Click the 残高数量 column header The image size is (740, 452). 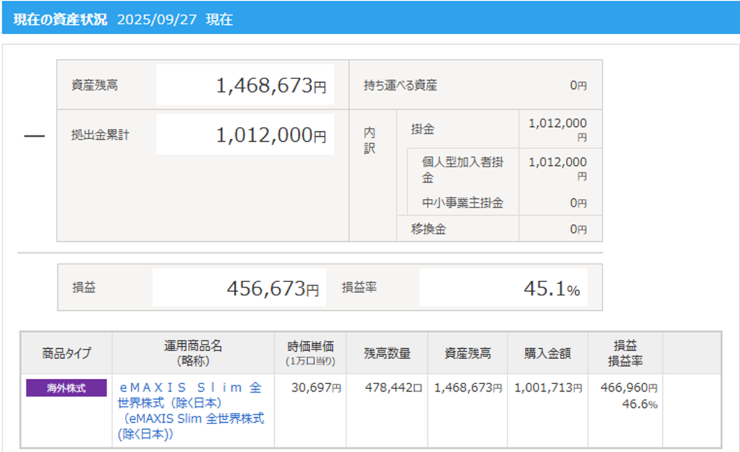(387, 353)
